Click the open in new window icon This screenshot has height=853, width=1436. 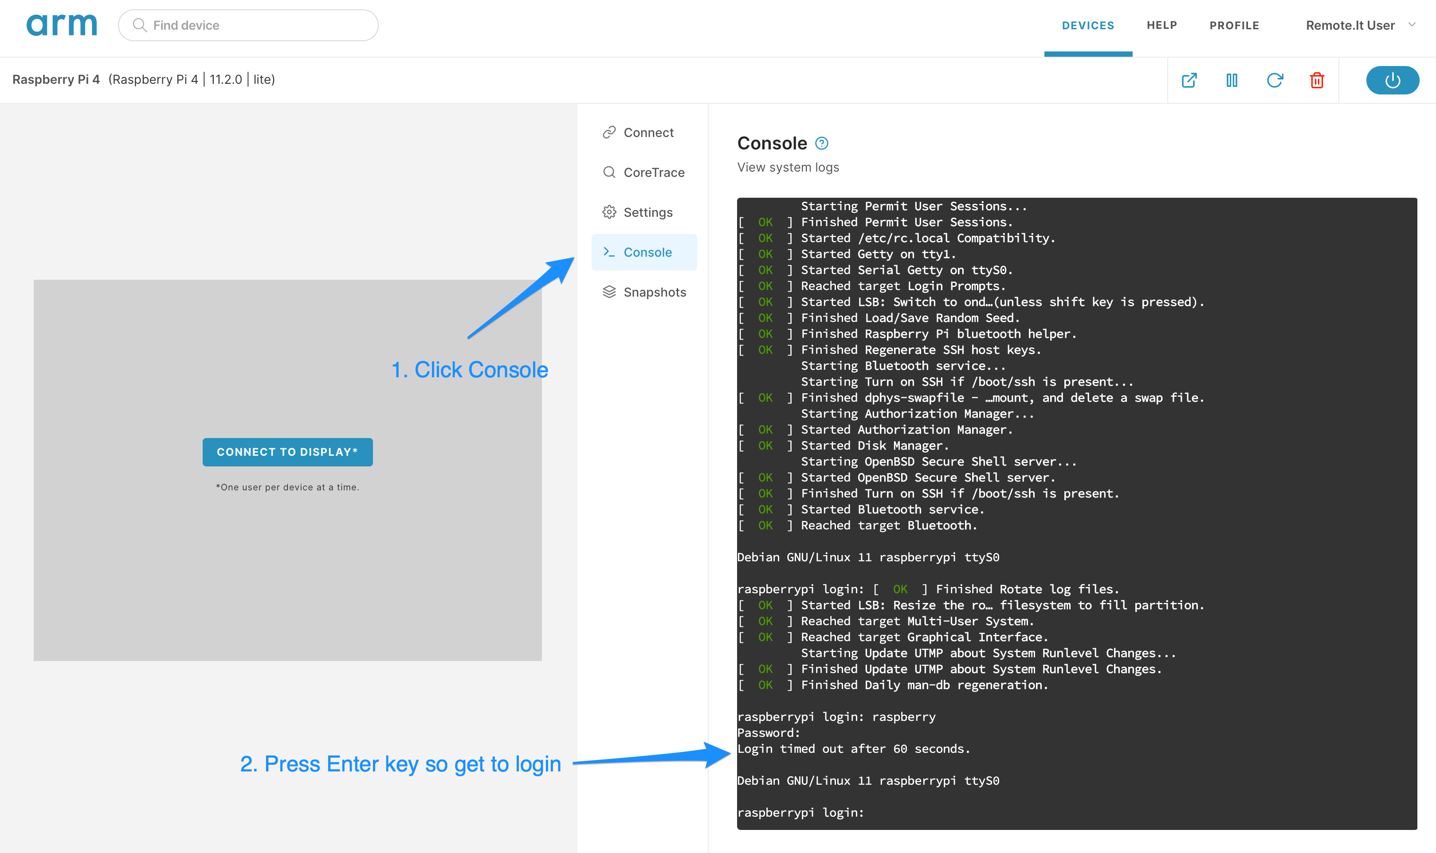coord(1189,80)
